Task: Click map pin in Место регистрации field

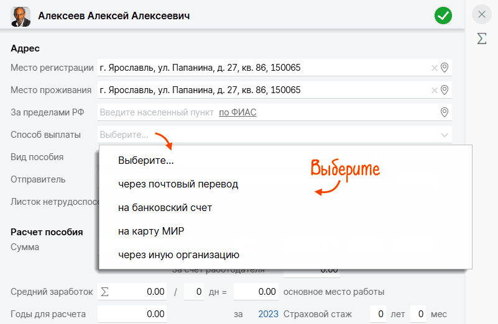Action: (x=445, y=68)
